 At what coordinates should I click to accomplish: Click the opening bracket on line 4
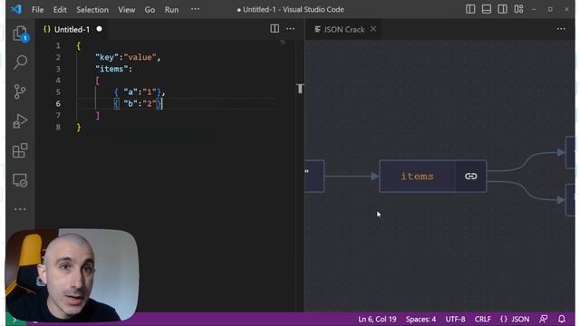tap(97, 81)
